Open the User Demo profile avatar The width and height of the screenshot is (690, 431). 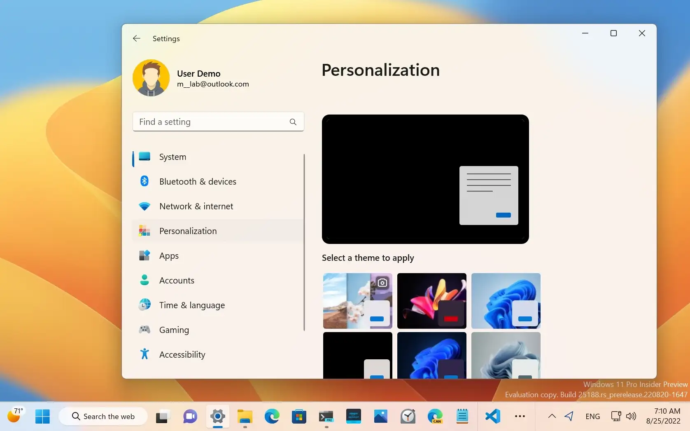click(151, 78)
